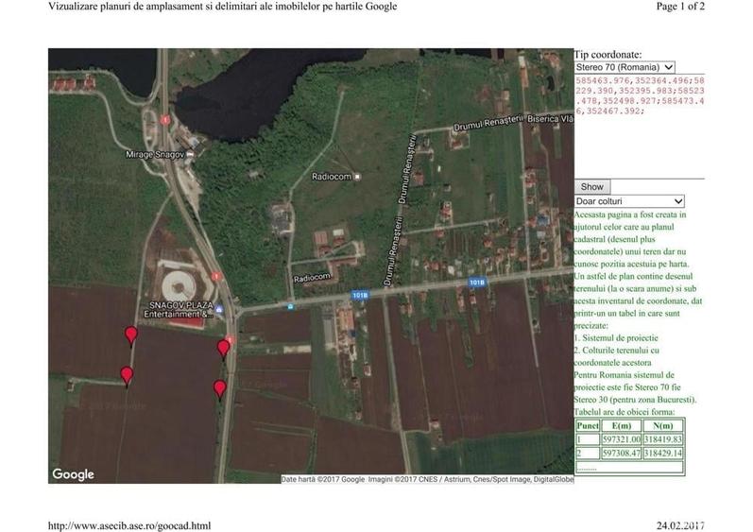Click the table header E(m)
The width and height of the screenshot is (753, 532).
[x=622, y=425]
